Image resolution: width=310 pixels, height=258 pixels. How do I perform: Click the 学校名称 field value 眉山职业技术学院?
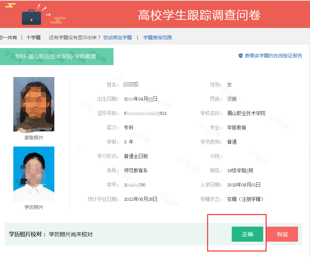pyautogui.click(x=246, y=113)
